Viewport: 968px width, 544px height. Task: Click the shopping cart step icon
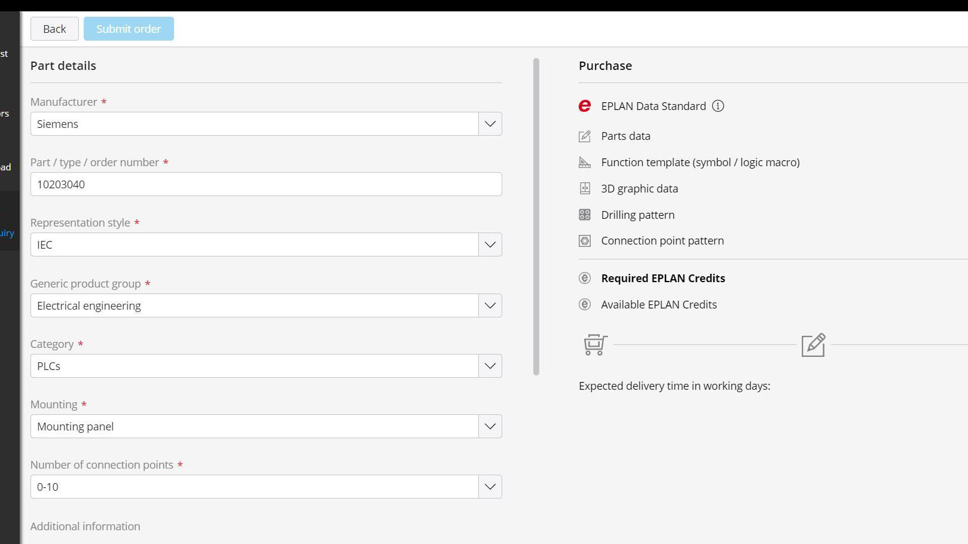[595, 345]
